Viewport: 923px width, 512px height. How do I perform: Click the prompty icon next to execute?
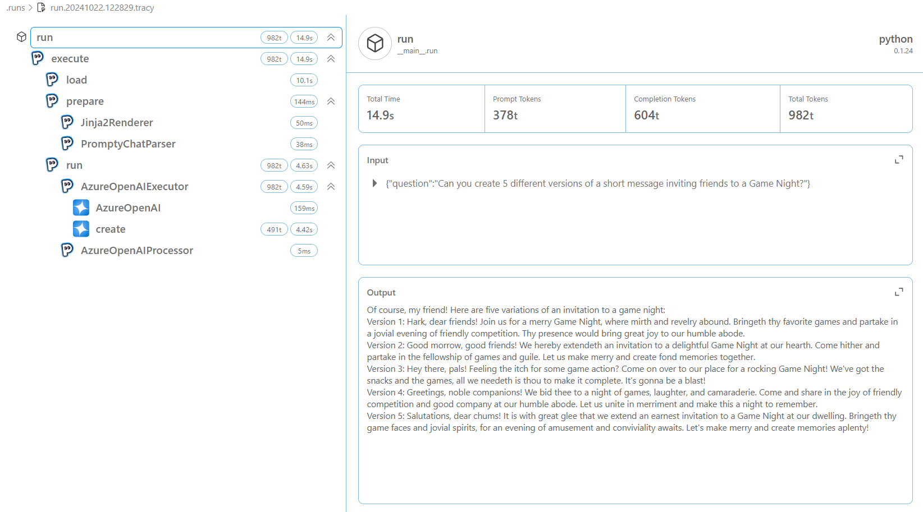38,58
